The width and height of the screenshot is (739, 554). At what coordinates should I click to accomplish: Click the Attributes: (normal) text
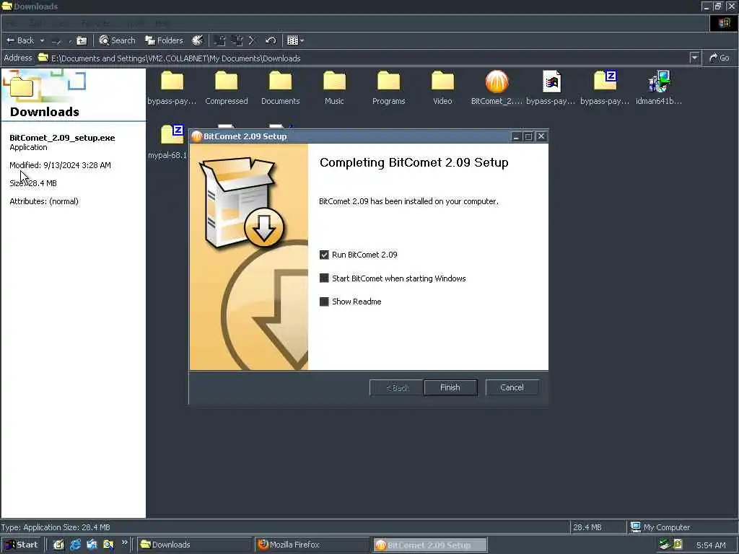44,201
